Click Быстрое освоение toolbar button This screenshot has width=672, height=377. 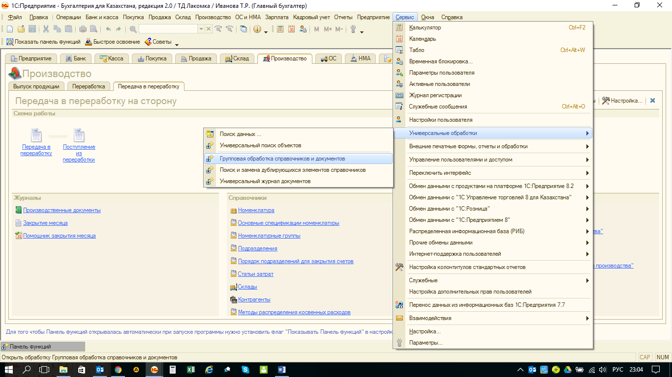click(x=113, y=42)
